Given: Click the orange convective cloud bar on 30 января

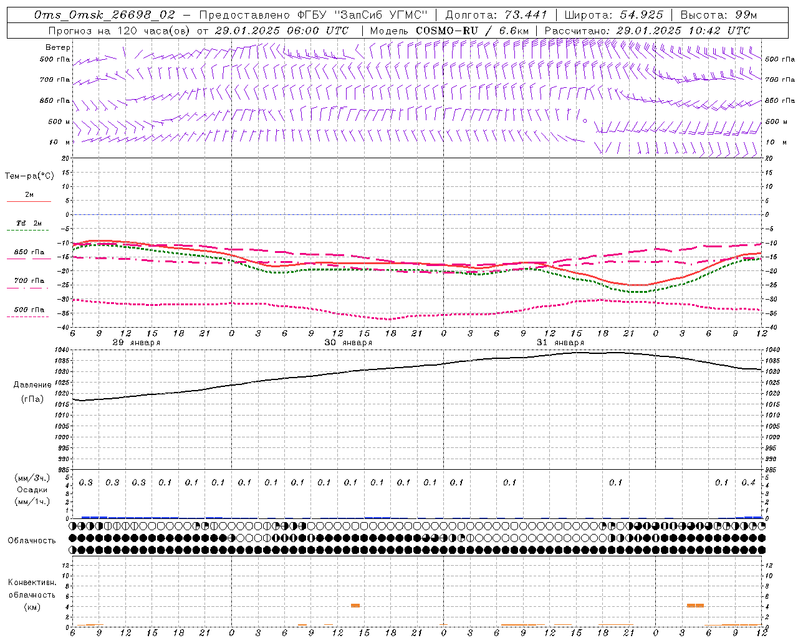Looking at the screenshot, I should 355,606.
